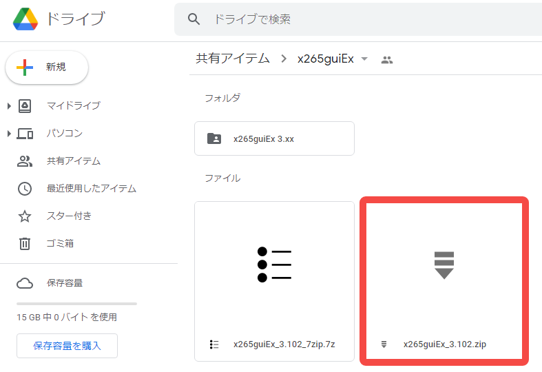The image size is (542, 372).
Task: Click the clock icon for recent items
Action: click(25, 189)
